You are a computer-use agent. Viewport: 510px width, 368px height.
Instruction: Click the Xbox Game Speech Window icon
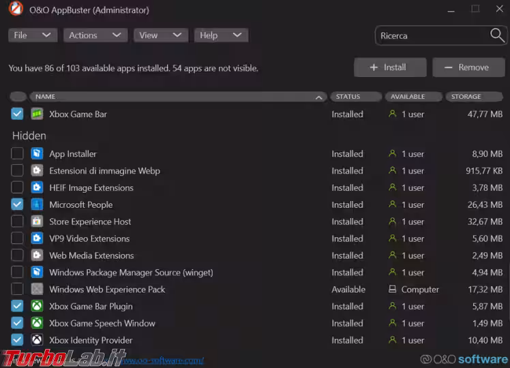[x=37, y=323]
